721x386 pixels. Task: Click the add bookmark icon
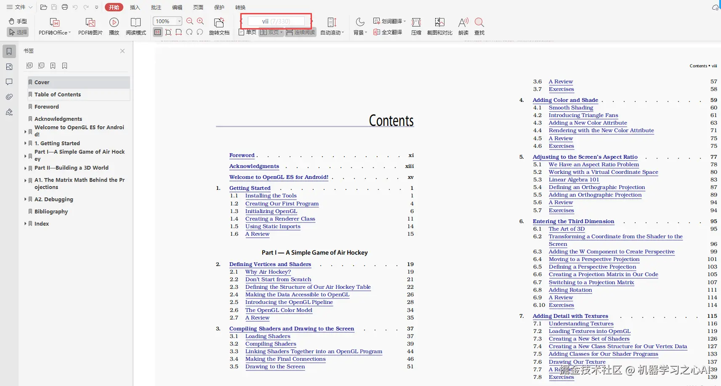click(53, 65)
